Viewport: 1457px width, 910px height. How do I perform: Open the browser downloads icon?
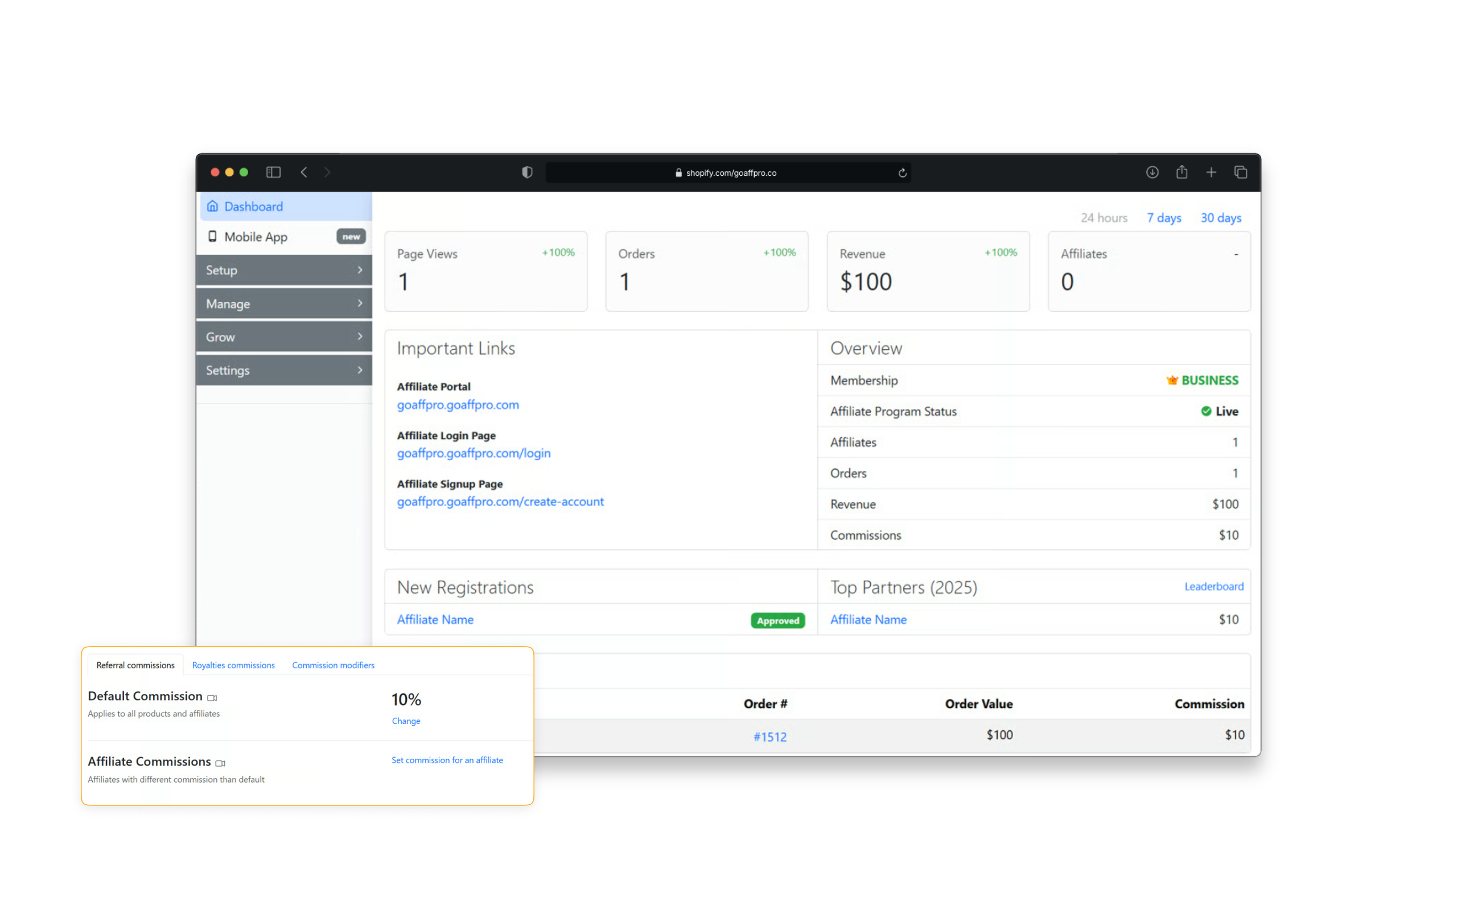(1152, 172)
